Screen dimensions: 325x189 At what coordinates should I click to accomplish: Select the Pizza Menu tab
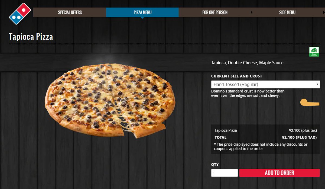point(142,12)
